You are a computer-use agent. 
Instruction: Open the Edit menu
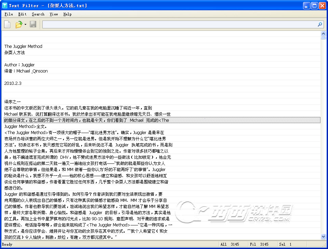click(x=23, y=14)
